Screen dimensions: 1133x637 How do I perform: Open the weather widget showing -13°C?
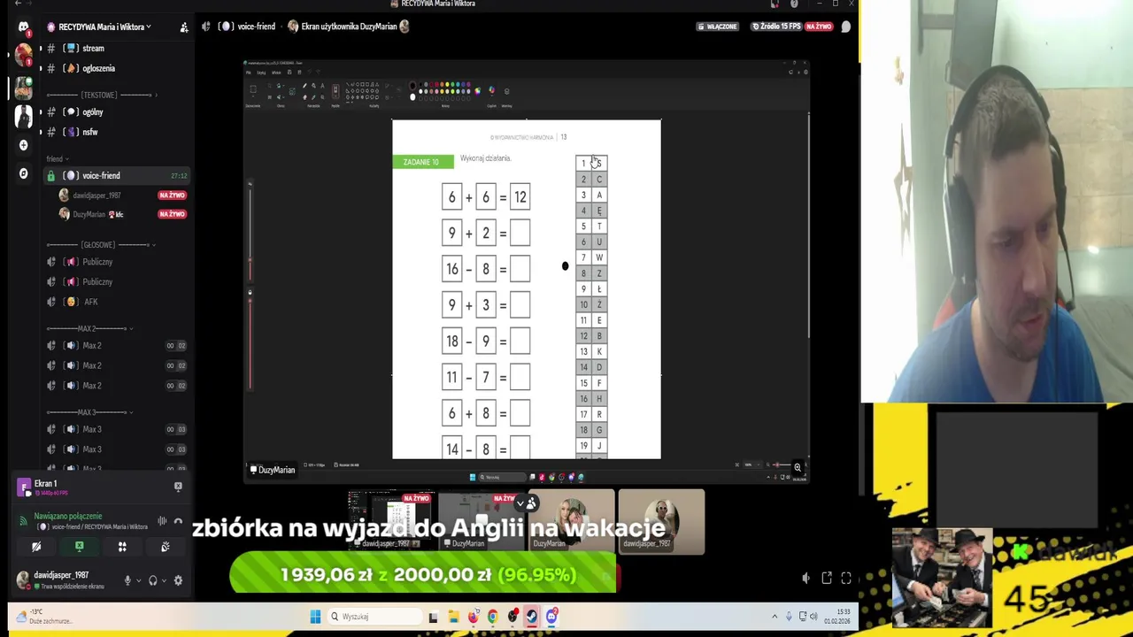(x=42, y=617)
